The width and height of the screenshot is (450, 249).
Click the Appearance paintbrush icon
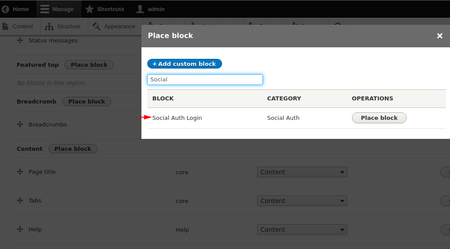96,27
